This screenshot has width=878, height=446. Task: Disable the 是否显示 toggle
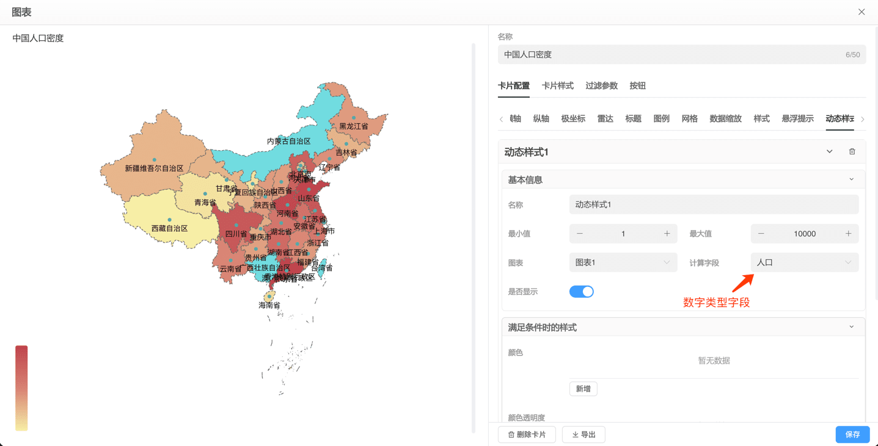pos(581,291)
